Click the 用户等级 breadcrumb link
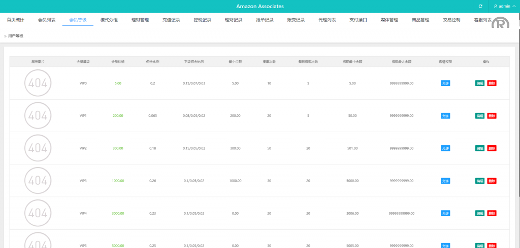This screenshot has width=520, height=248. coord(16,36)
